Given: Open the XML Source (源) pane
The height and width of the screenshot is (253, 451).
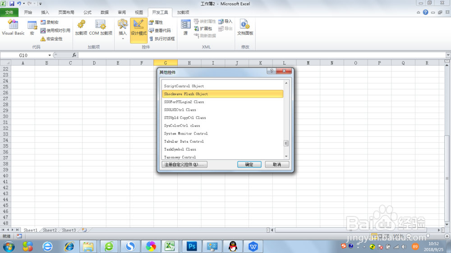Looking at the screenshot, I should tap(185, 27).
